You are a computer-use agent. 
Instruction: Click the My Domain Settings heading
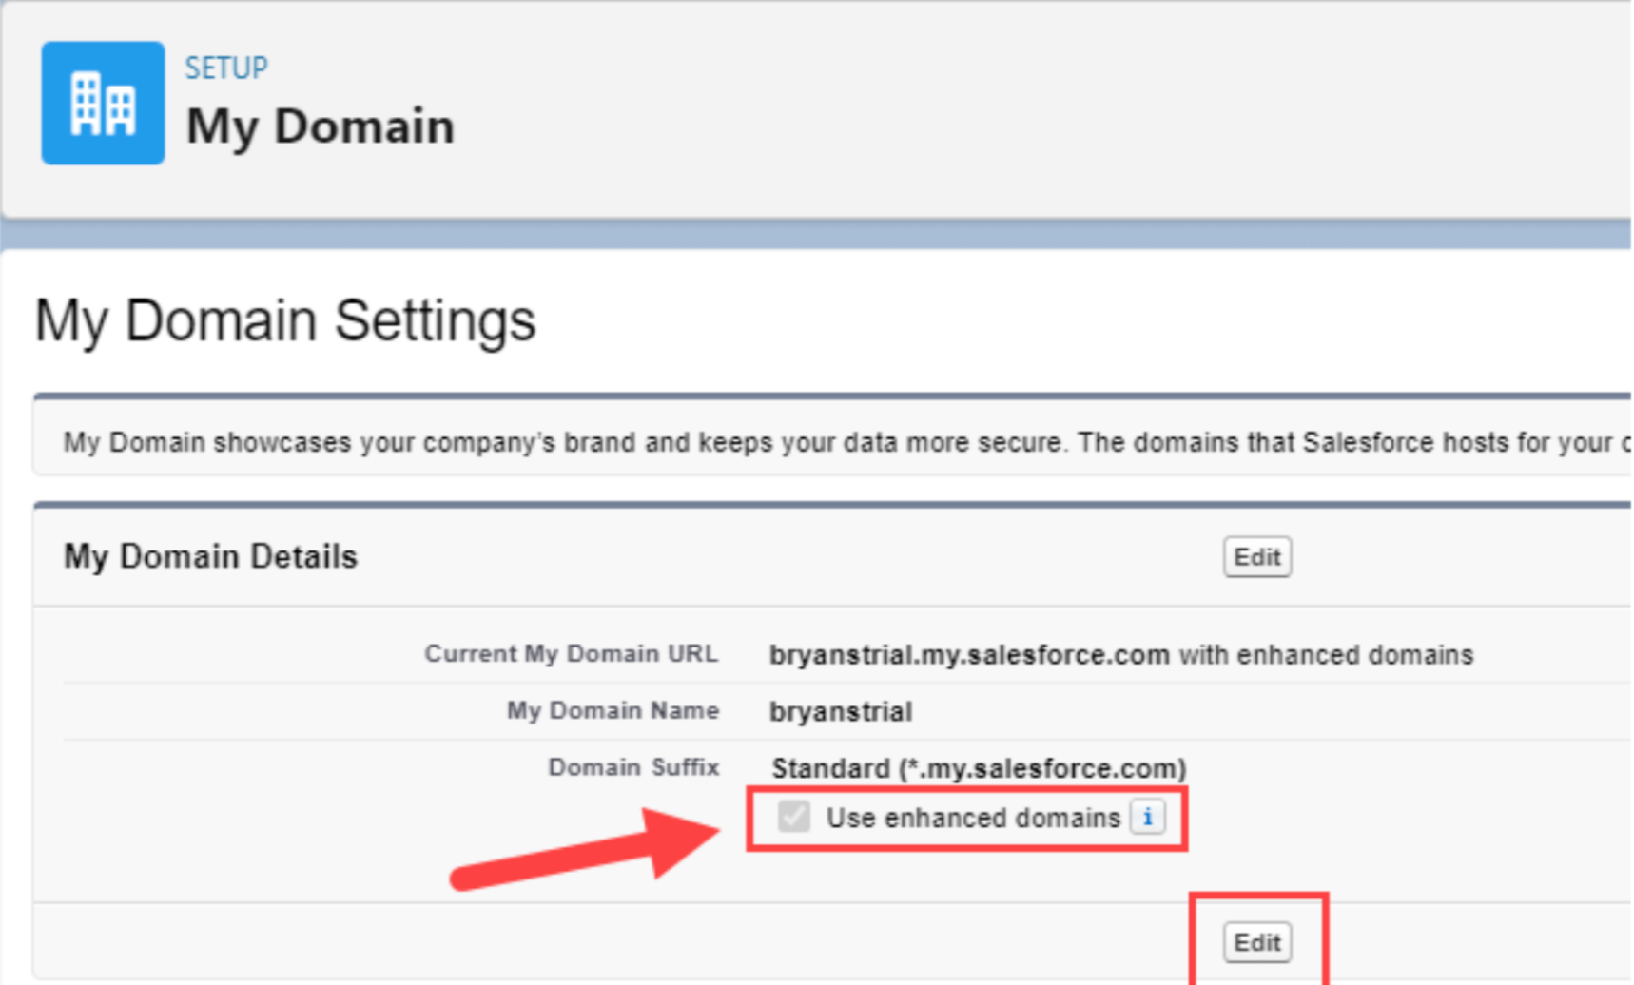click(x=285, y=320)
